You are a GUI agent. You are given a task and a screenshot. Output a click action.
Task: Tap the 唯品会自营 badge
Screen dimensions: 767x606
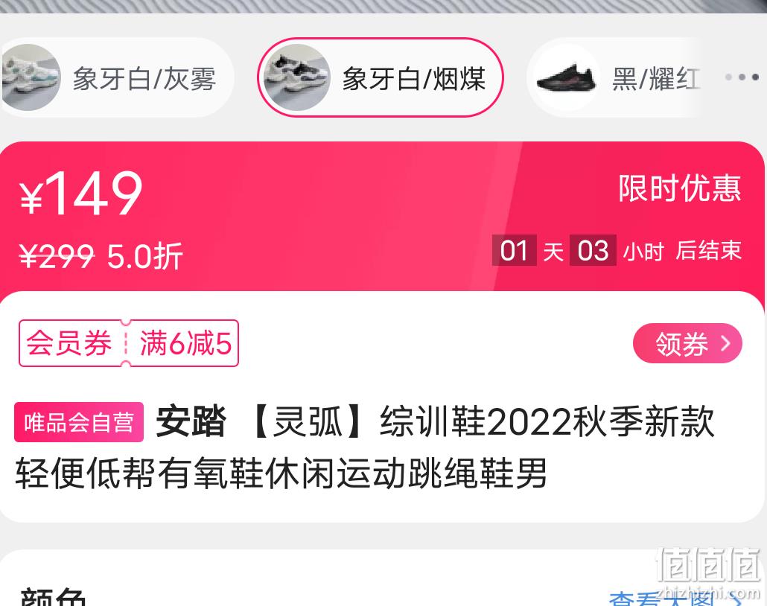(x=79, y=422)
